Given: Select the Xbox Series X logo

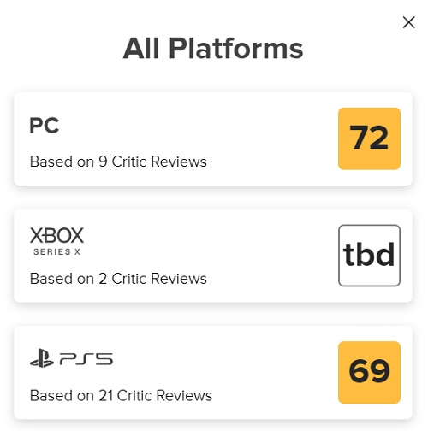Looking at the screenshot, I should 56,241.
